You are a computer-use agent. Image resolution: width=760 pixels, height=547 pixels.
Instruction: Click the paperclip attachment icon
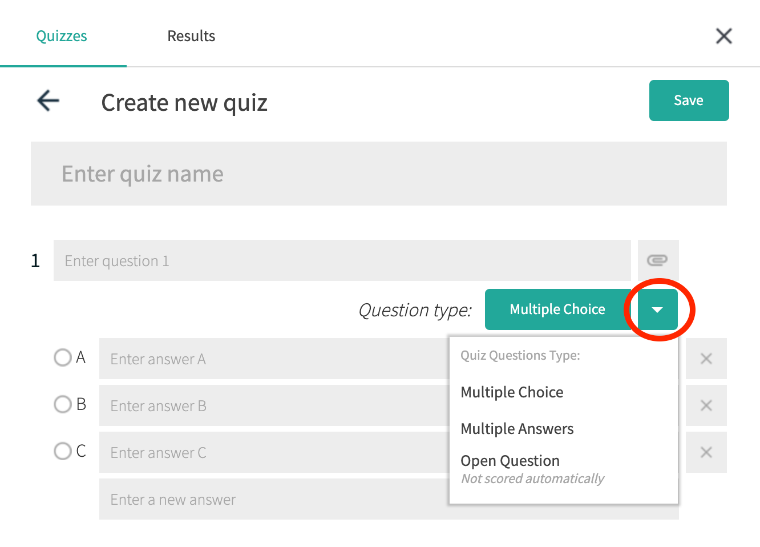(657, 260)
